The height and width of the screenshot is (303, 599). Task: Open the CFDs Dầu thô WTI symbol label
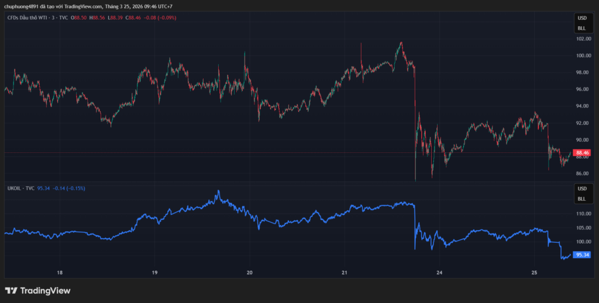point(34,18)
